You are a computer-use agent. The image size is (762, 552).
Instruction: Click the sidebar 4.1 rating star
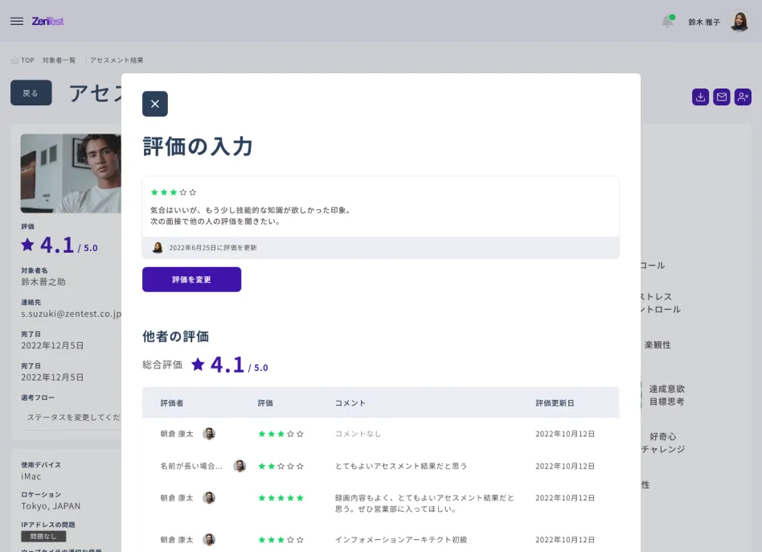[27, 245]
